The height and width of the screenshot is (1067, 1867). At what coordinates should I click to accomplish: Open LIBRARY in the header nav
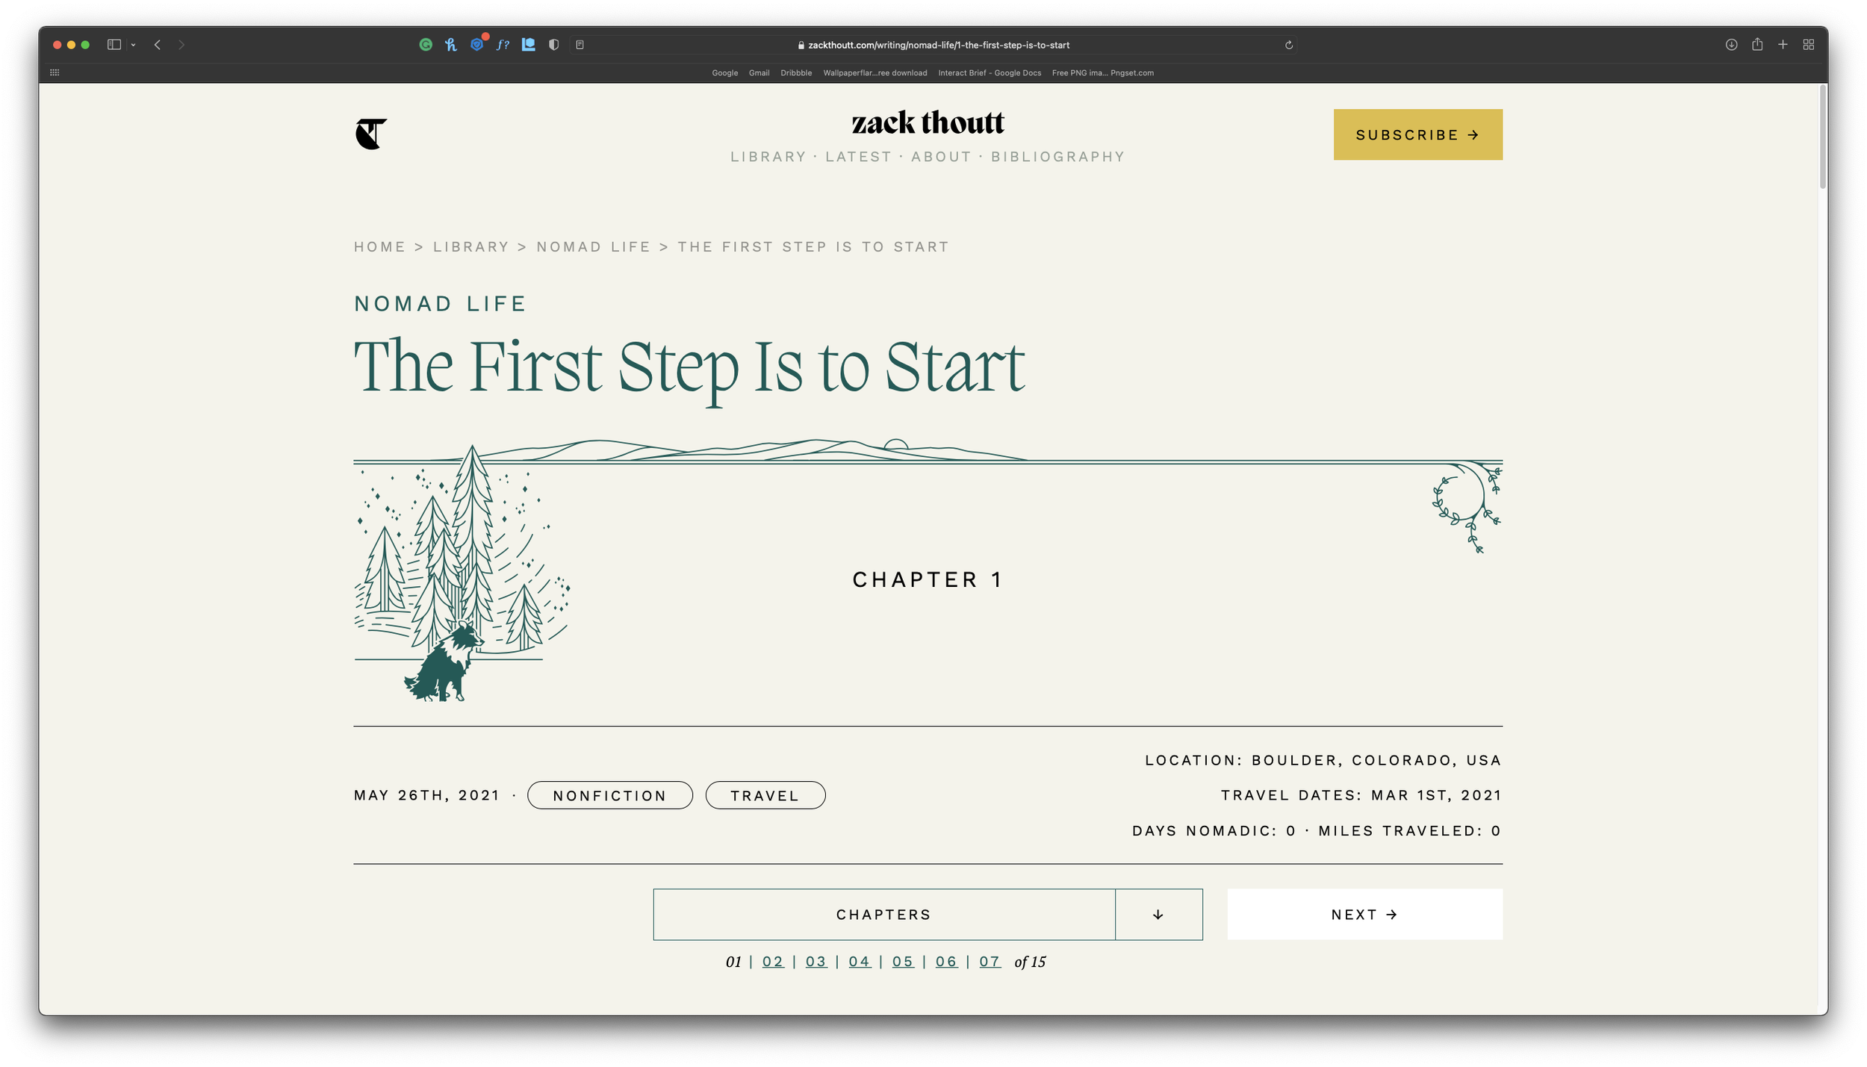coord(768,157)
